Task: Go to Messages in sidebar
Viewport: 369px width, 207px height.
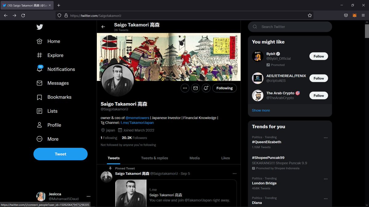Action: [x=53, y=83]
